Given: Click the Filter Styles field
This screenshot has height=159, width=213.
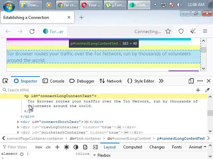Looking at the screenshot, I should pos(17,147).
